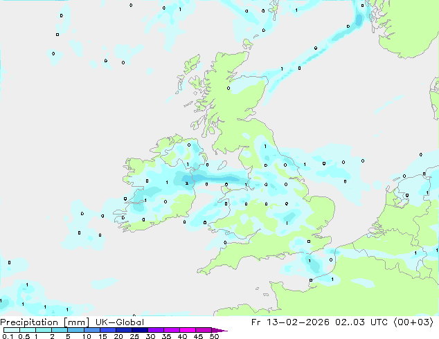Click the '2' precipitation value over eastern Ireland
This screenshot has width=439, height=339.
187,183
